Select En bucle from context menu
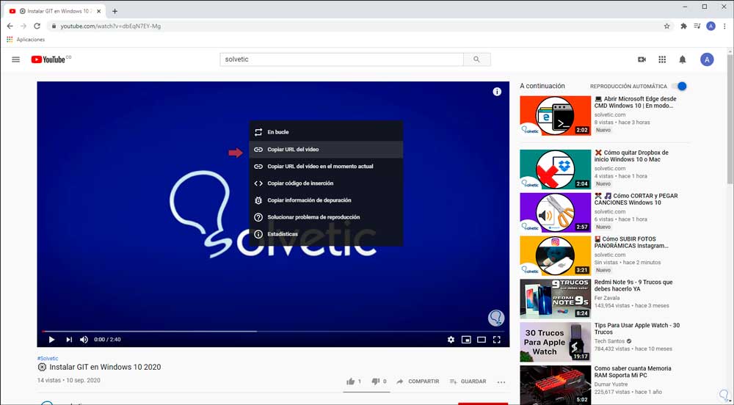The image size is (734, 405). pyautogui.click(x=326, y=132)
